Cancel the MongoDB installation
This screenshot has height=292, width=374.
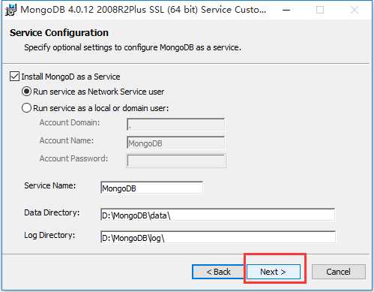[339, 272]
